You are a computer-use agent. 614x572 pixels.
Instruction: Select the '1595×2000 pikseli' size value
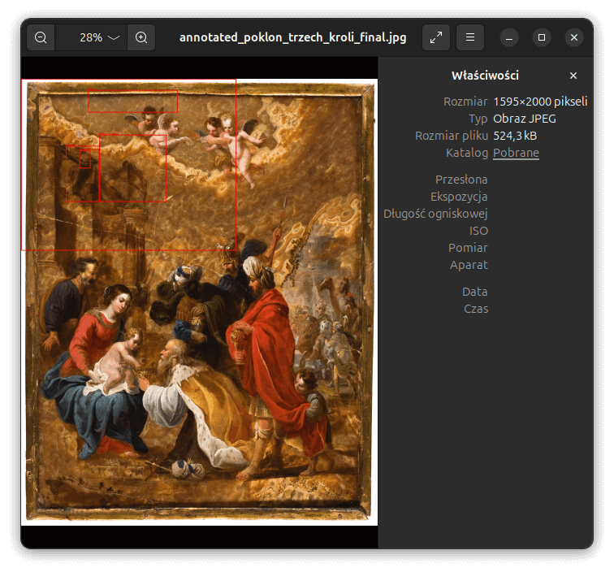click(540, 102)
